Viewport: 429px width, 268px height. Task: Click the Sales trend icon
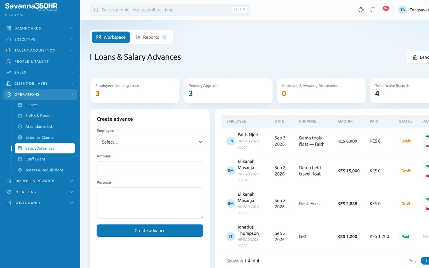tap(9, 72)
